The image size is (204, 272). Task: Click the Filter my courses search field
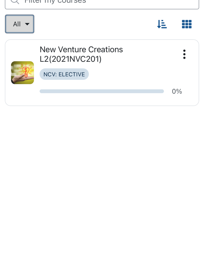pos(102,2)
